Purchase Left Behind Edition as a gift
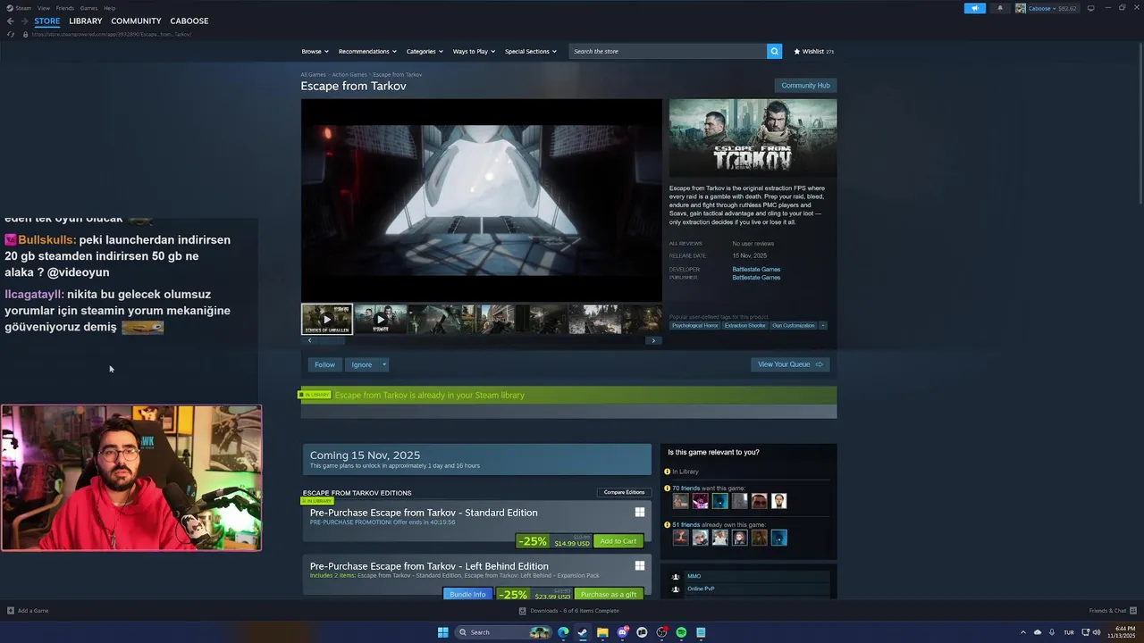This screenshot has height=643, width=1144. point(609,595)
